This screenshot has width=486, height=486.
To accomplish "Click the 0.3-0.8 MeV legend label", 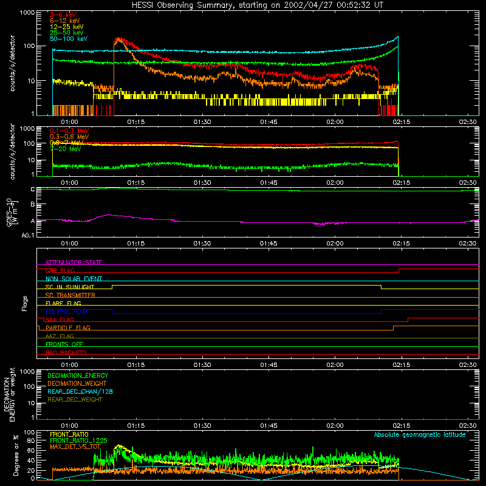I will [69, 137].
